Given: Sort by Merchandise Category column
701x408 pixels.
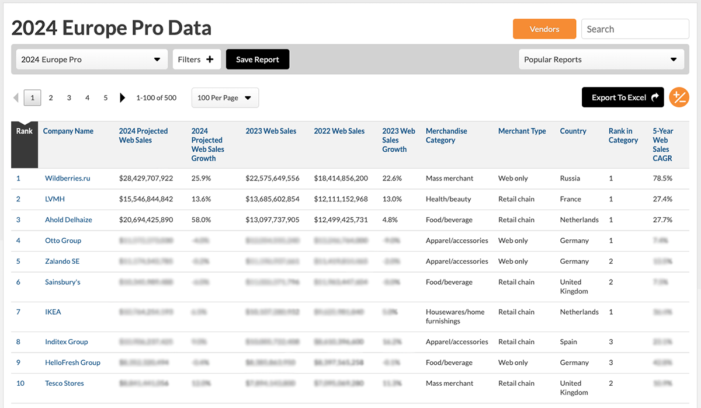Looking at the screenshot, I should pyautogui.click(x=447, y=135).
